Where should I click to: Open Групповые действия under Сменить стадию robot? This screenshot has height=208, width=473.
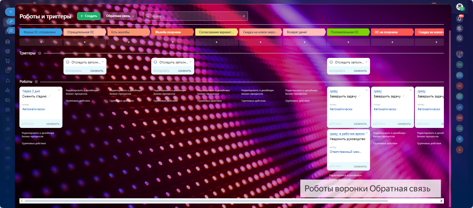tap(34, 143)
